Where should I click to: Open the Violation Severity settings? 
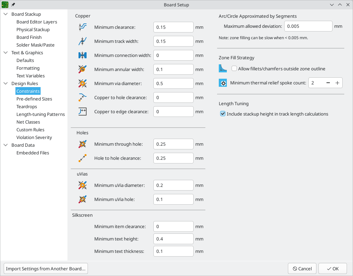[34, 137]
